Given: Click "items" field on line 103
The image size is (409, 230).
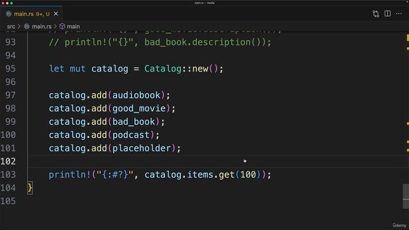Looking at the screenshot, I should tap(200, 174).
